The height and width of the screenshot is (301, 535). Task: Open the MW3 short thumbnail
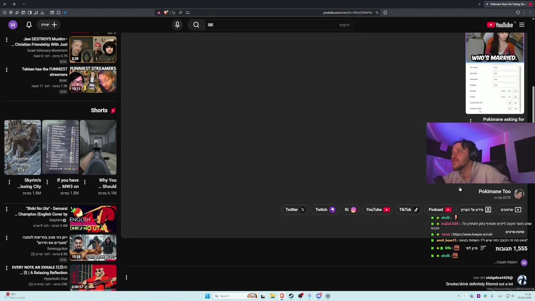click(60, 147)
